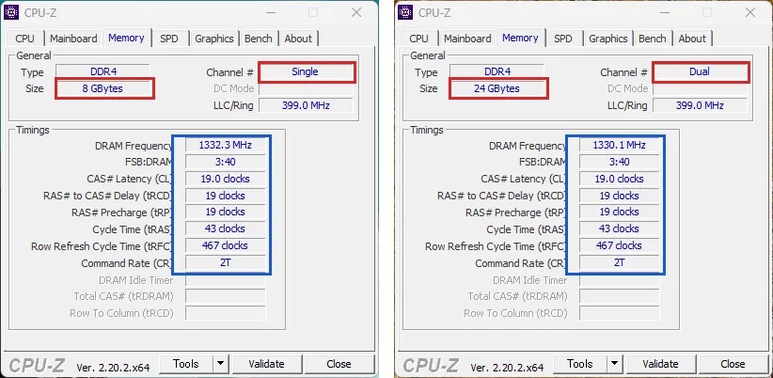Click DDR4 type field in left window
Screen dimensions: 773x378
point(103,72)
